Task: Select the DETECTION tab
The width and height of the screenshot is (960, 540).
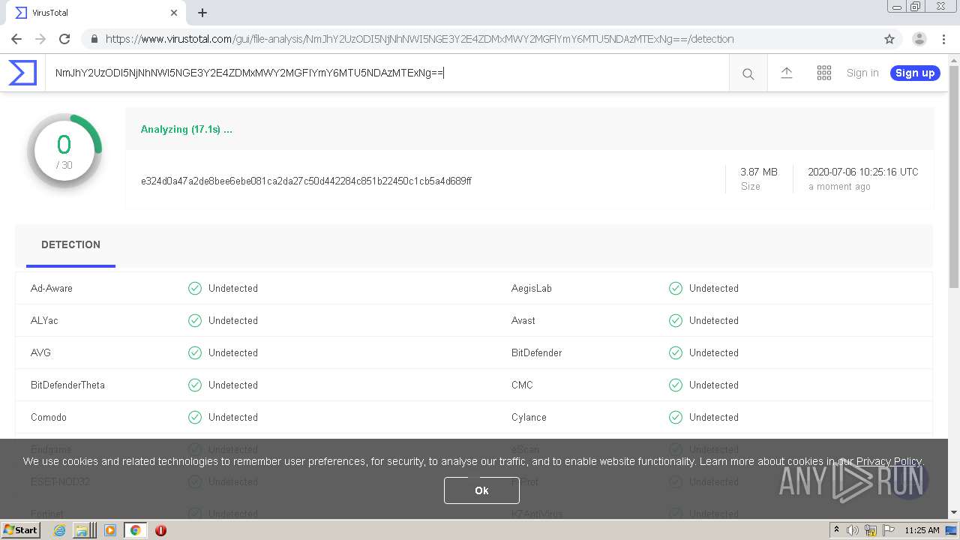Action: pos(70,244)
